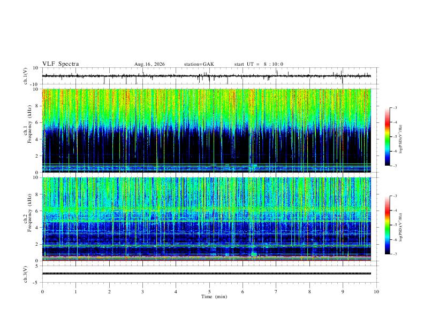Click the 0 minute tick label on time axis
The height and width of the screenshot is (327, 424).
[42, 292]
